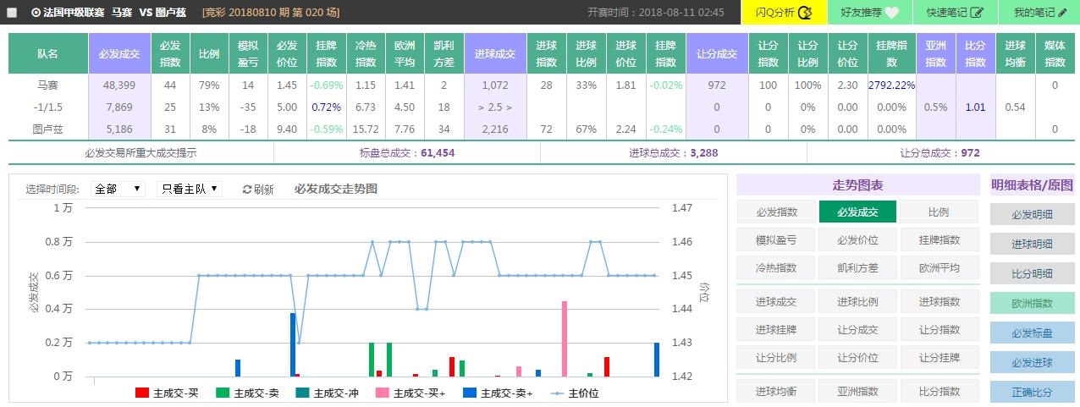Show the 进球指数 chart
The image size is (1080, 407).
pyautogui.click(x=939, y=301)
